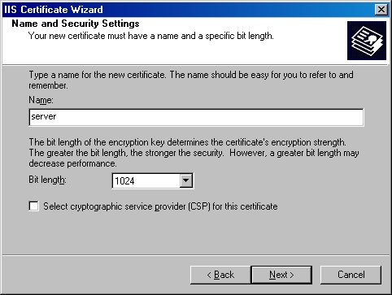The width and height of the screenshot is (392, 295).
Task: Select the 1024 value in Bit length box
Action: coord(124,180)
